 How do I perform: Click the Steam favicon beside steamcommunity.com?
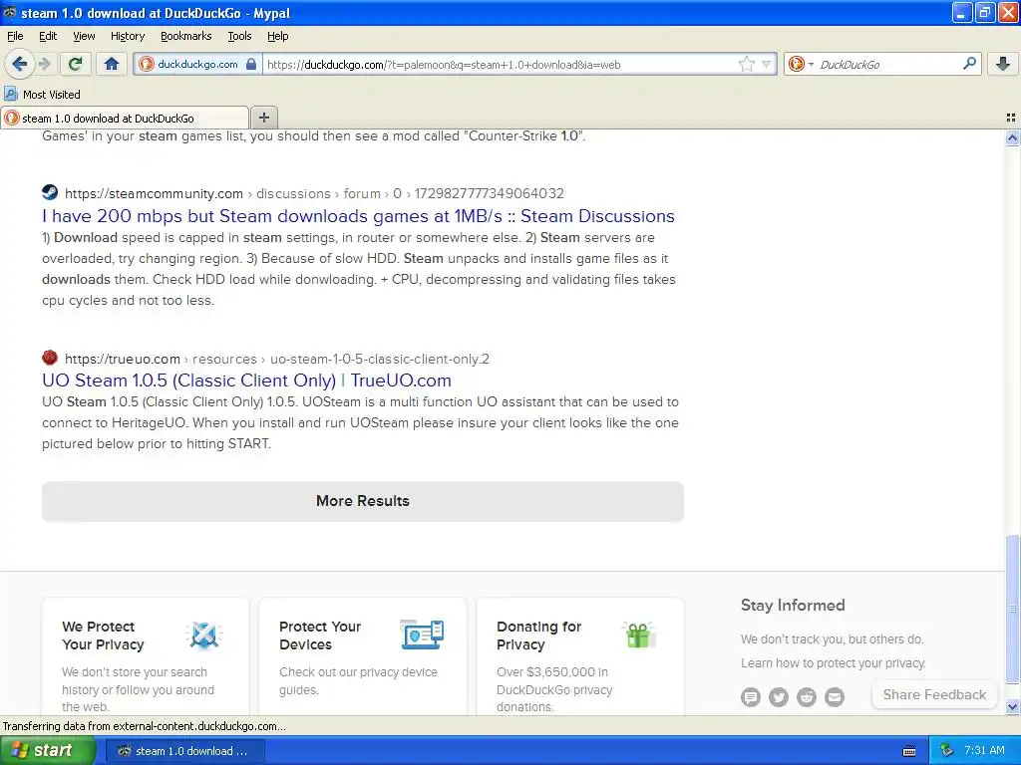(x=50, y=192)
